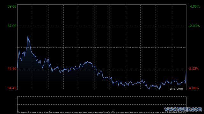Select the 57.90 price axis label
The height and width of the screenshot is (114, 204).
point(12,26)
